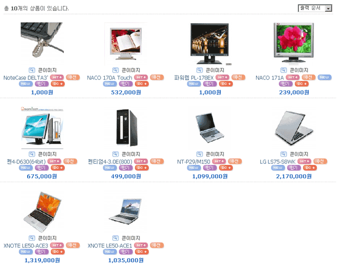Click the zoom icon under 파워렙 PL-178EX monitor
Viewport: 341px width, 273px height.
[x=200, y=70]
